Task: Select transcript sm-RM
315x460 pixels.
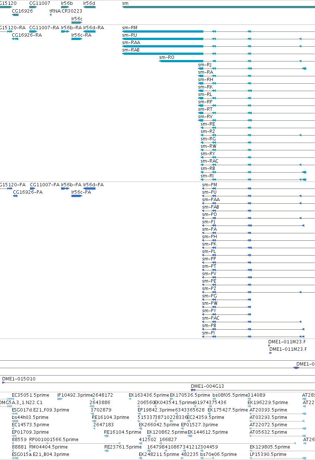Action: [218, 31]
